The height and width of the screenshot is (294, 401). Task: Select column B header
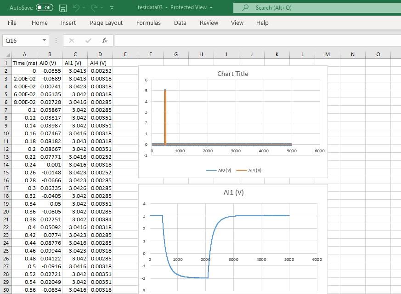(x=50, y=54)
